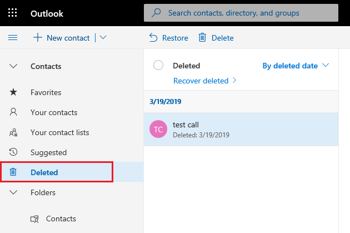Open the New contact dropdown arrow
The image size is (350, 233).
coord(103,38)
